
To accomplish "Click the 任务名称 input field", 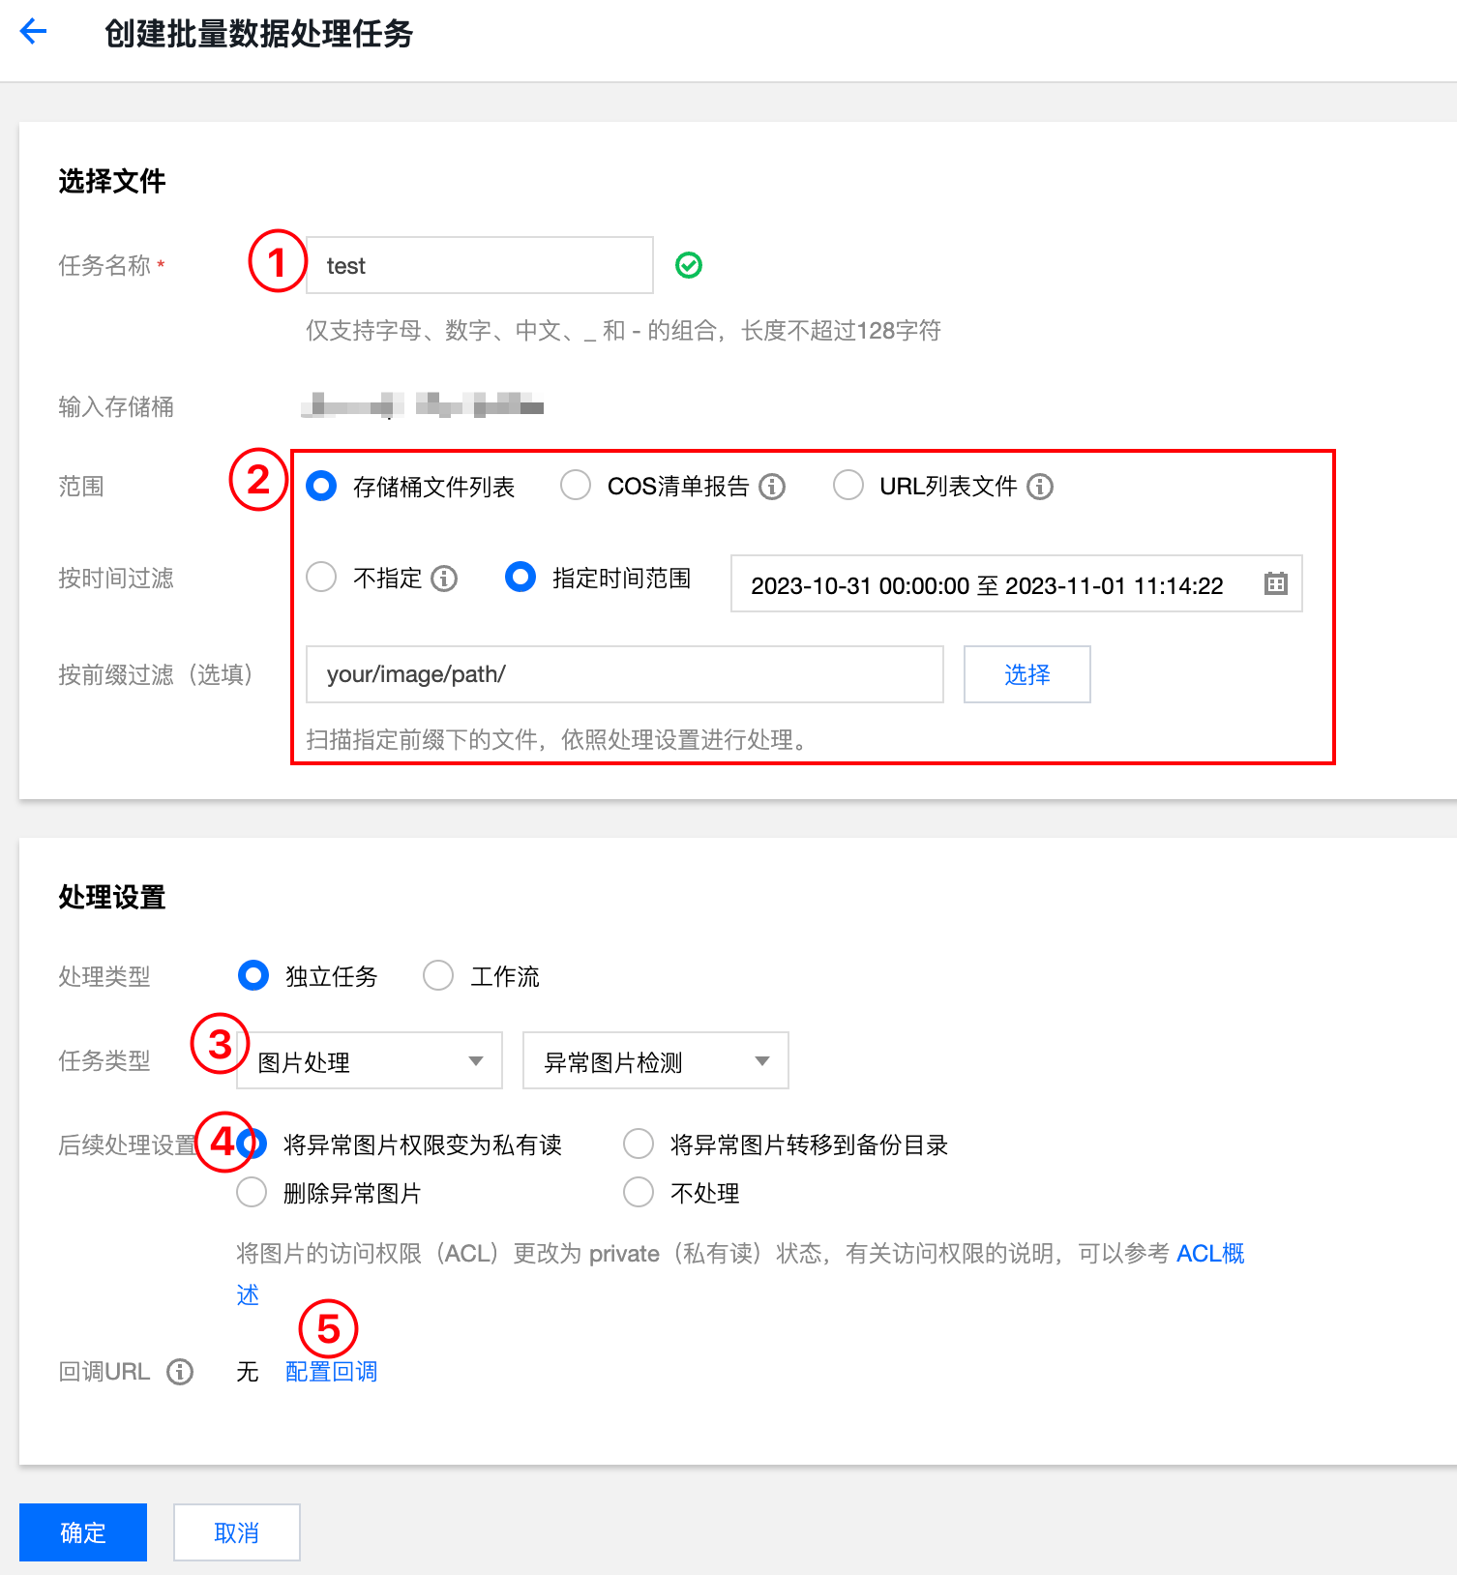I will click(x=480, y=265).
